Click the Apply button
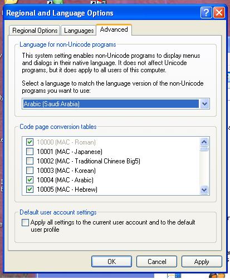The height and width of the screenshot is (279, 230). tap(202, 262)
